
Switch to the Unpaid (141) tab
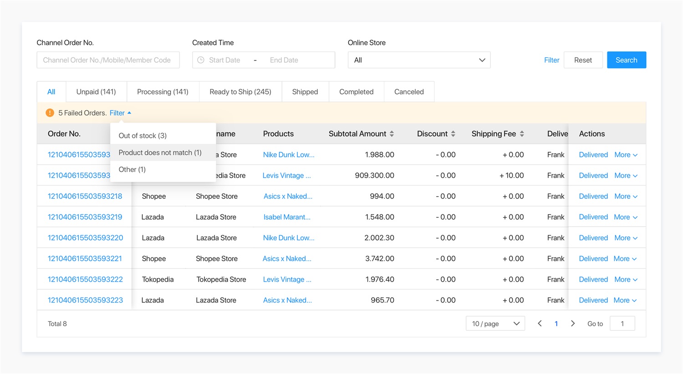[x=96, y=92]
